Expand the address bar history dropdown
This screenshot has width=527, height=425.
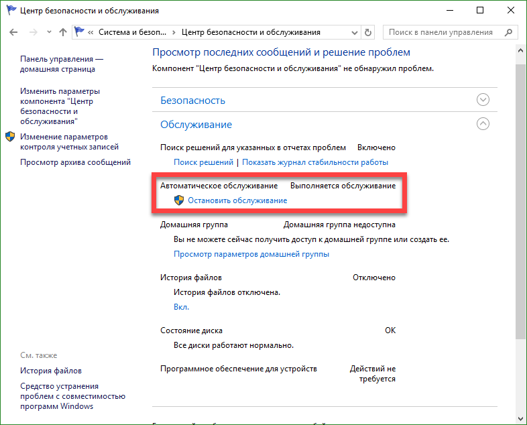354,33
